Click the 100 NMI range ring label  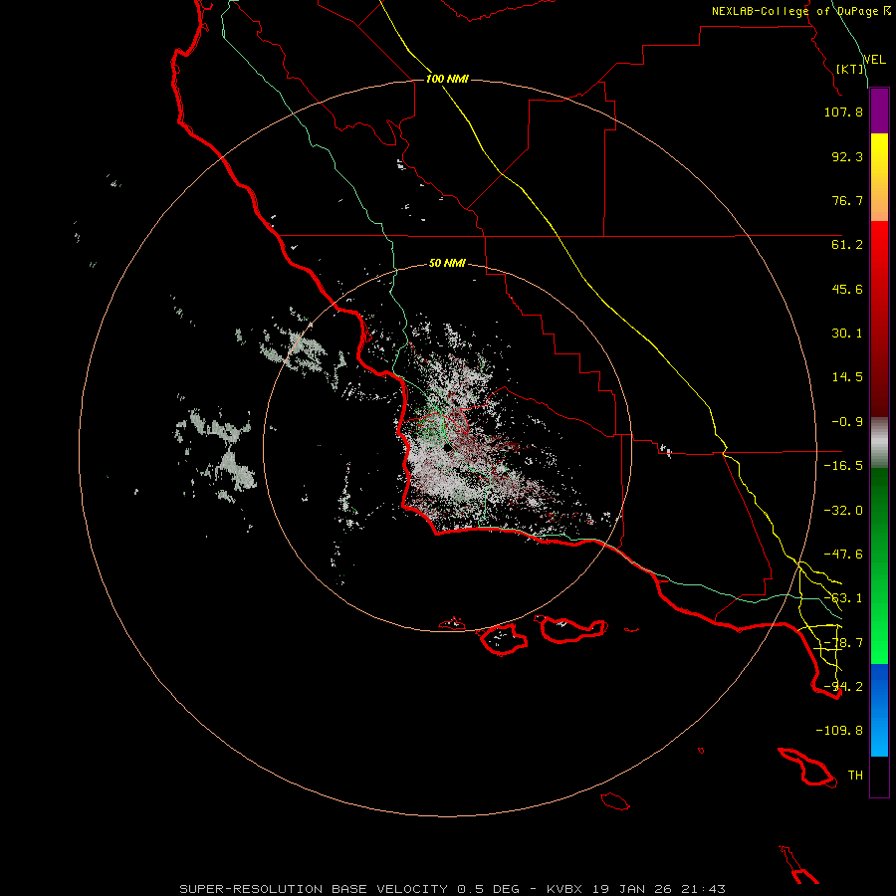tap(447, 79)
